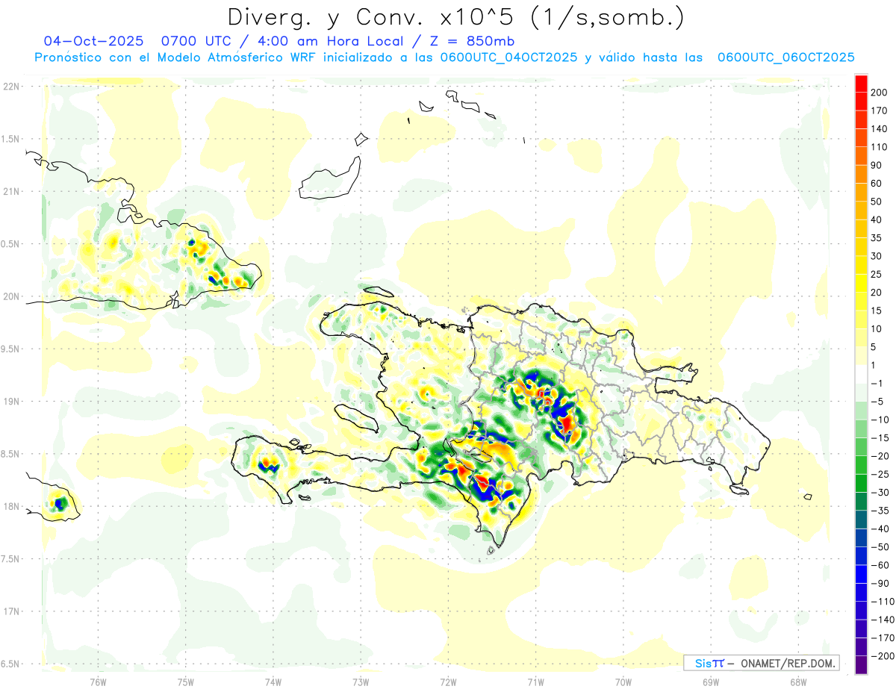
Task: Click the 69W longitude label
Action: (x=711, y=682)
